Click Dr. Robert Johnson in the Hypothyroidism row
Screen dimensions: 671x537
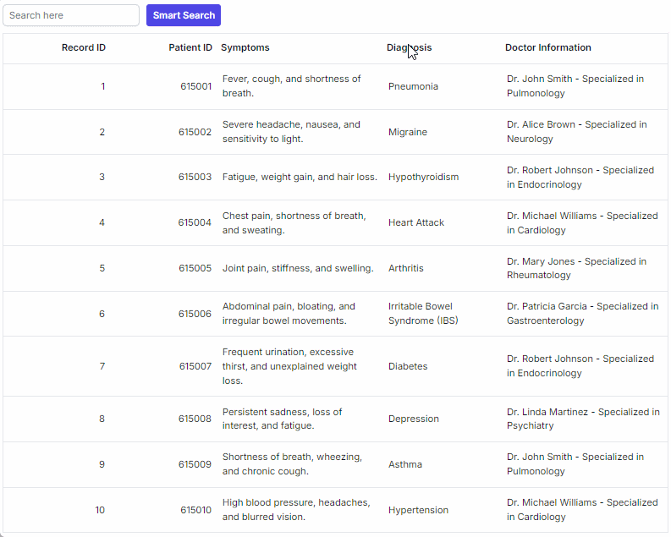click(x=580, y=177)
